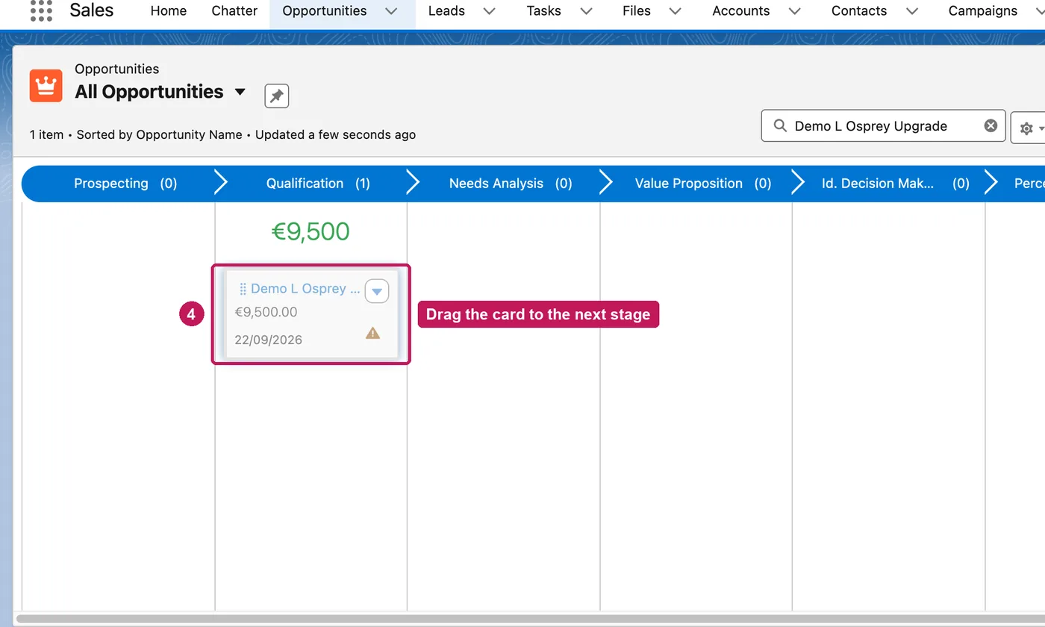Switch to the Chatter tab
This screenshot has height=627, width=1045.
click(234, 10)
